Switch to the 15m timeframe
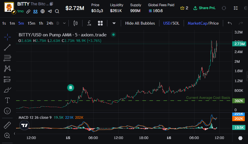Screen dimensions: 248x144 pyautogui.click(x=31, y=23)
